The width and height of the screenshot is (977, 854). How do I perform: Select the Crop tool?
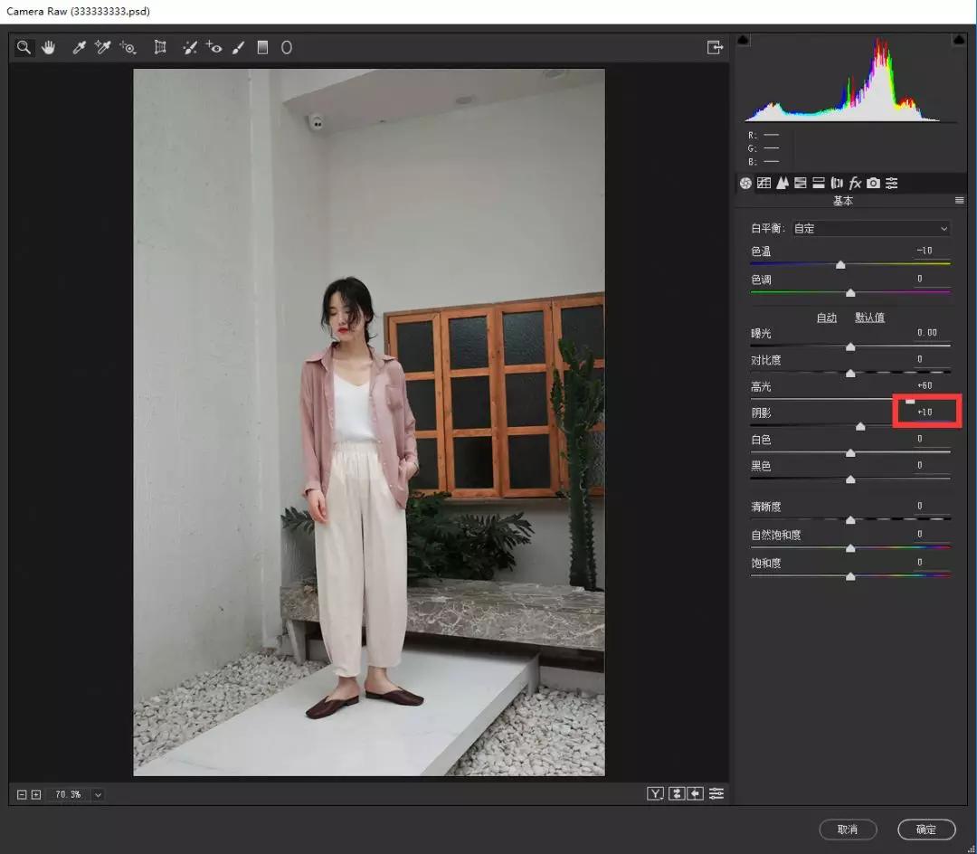(159, 47)
